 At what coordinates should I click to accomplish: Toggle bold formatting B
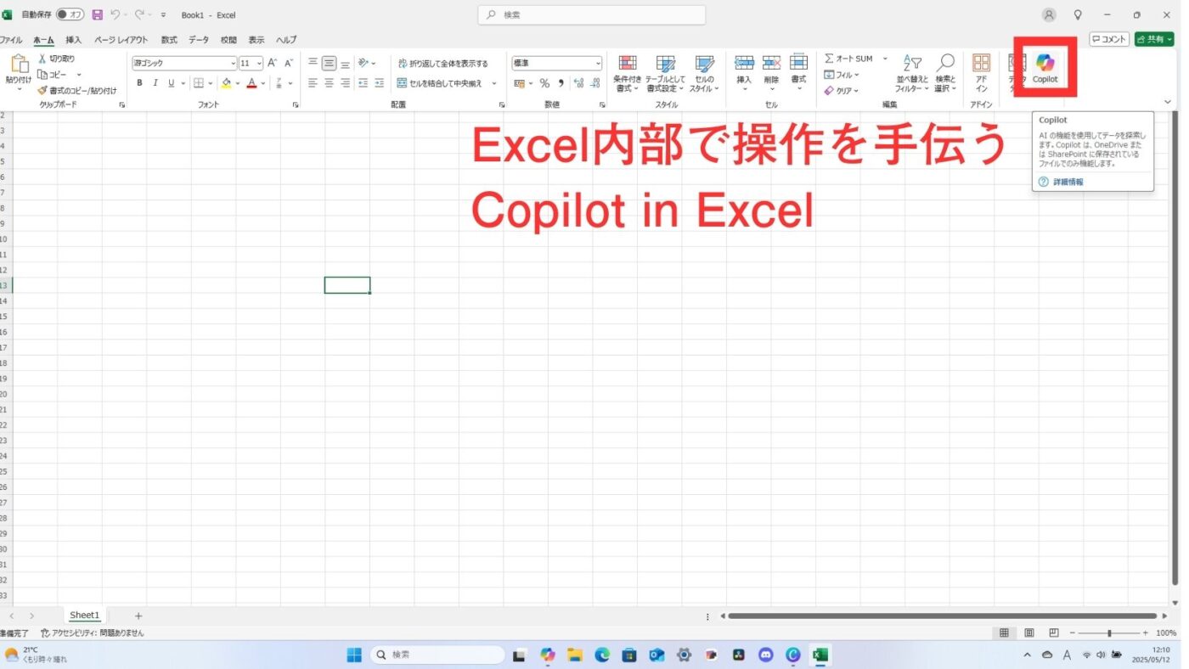[139, 83]
